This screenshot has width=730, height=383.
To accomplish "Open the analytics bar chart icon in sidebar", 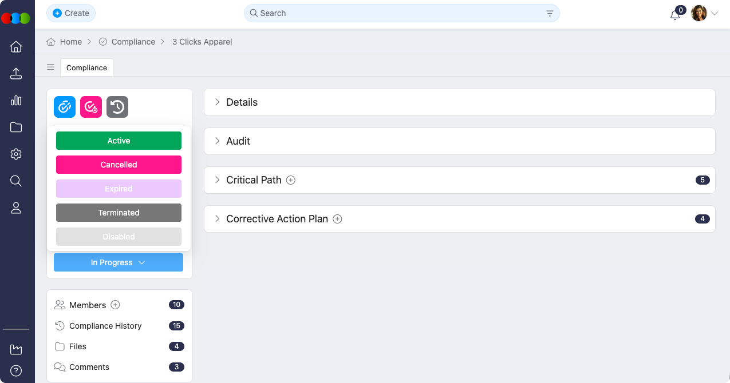I will point(17,100).
